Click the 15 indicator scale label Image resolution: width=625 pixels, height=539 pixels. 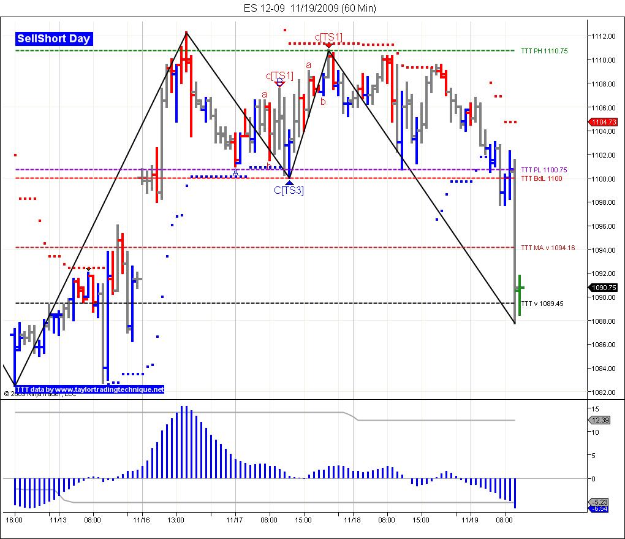[x=595, y=409]
